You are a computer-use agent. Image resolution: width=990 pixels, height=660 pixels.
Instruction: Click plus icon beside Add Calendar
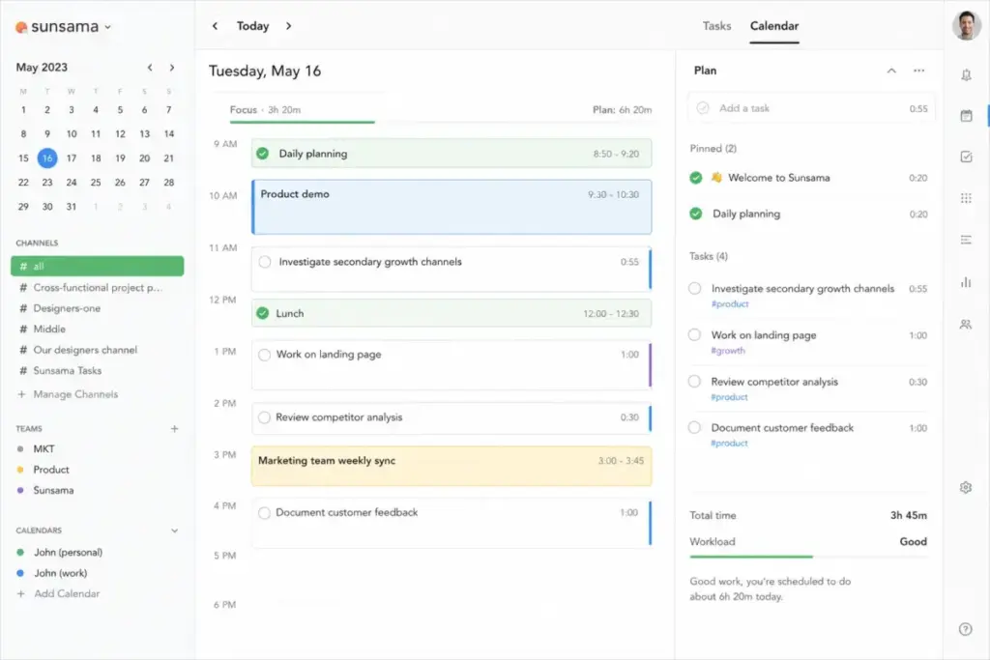click(21, 593)
